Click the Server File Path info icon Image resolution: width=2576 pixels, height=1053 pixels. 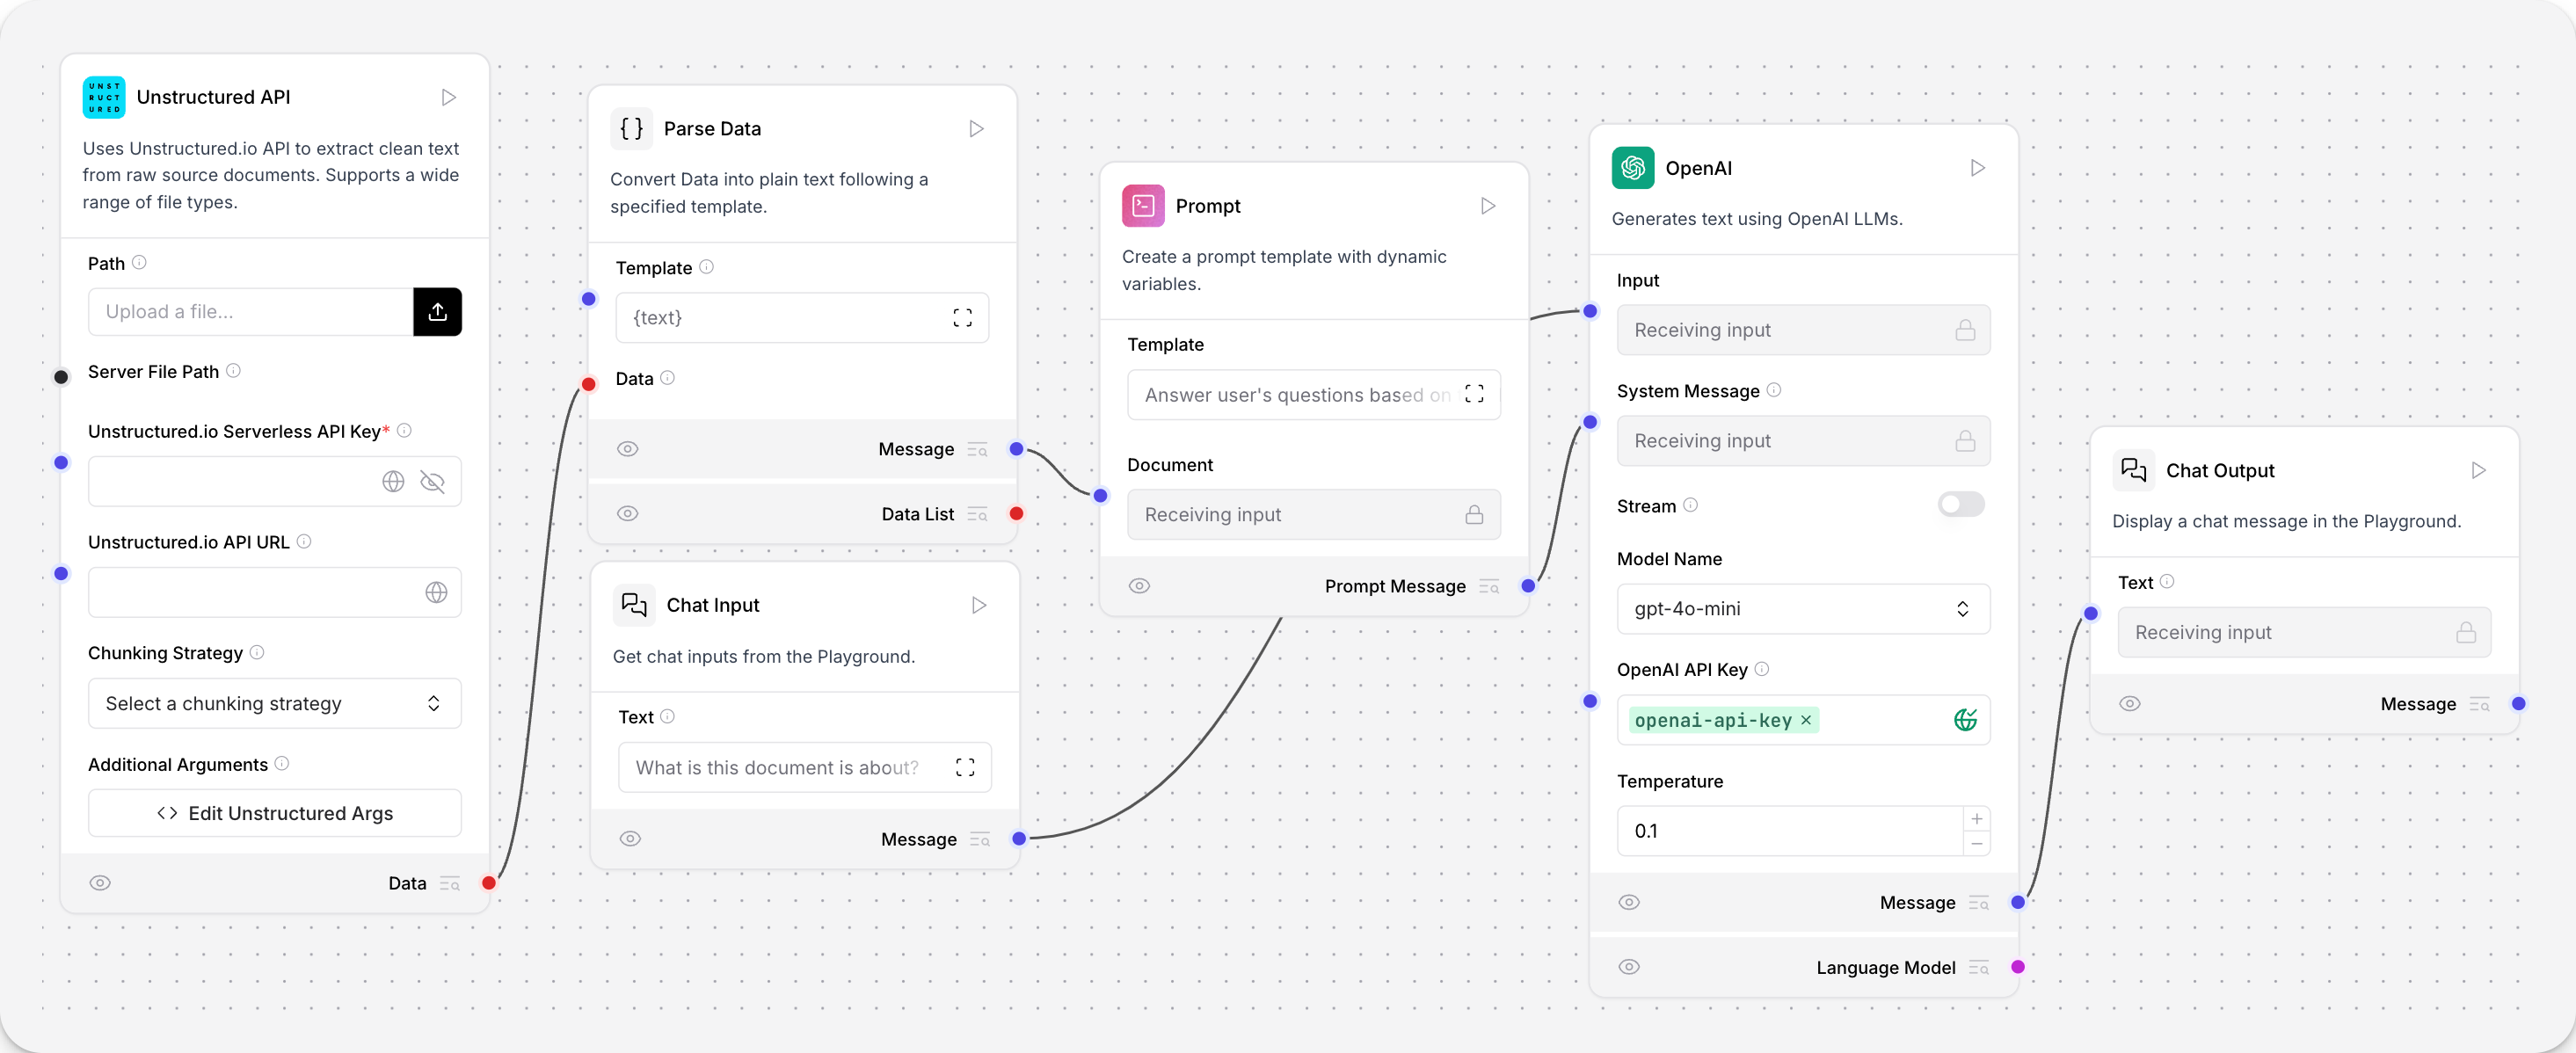[x=233, y=371]
